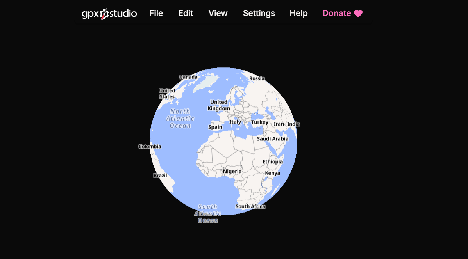Viewport: 468px width, 259px height.
Task: Click the Turkey label on map
Action: click(260, 122)
